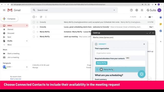The height and width of the screenshot is (92, 164).
Task: Open Google Calendar side panel icon
Action: point(161,18)
